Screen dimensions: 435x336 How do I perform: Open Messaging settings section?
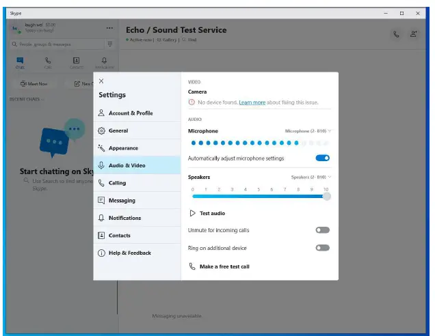point(137,200)
